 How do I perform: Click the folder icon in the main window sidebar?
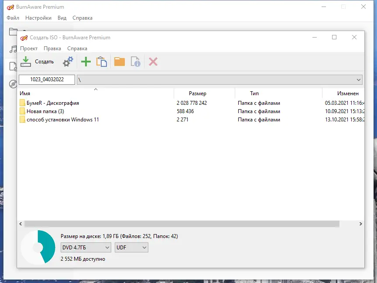pos(13,31)
